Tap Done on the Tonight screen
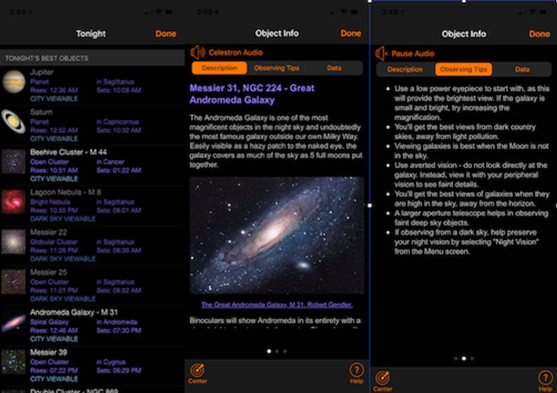Screen dimensions: 557x393 tap(165, 34)
